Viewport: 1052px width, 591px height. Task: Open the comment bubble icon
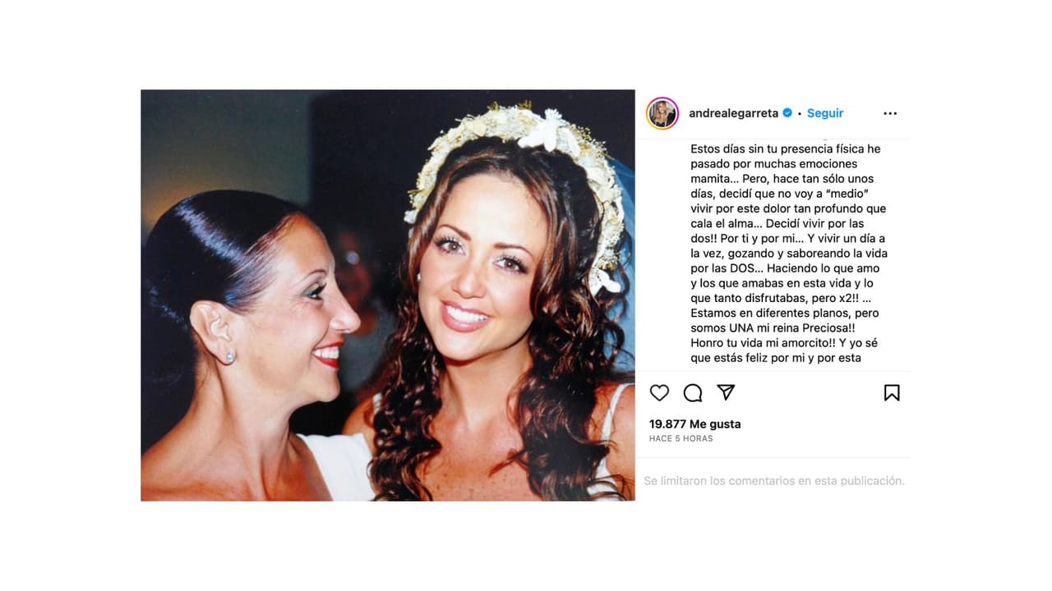coord(693,393)
